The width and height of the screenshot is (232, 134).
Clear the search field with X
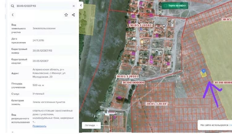(74, 6)
